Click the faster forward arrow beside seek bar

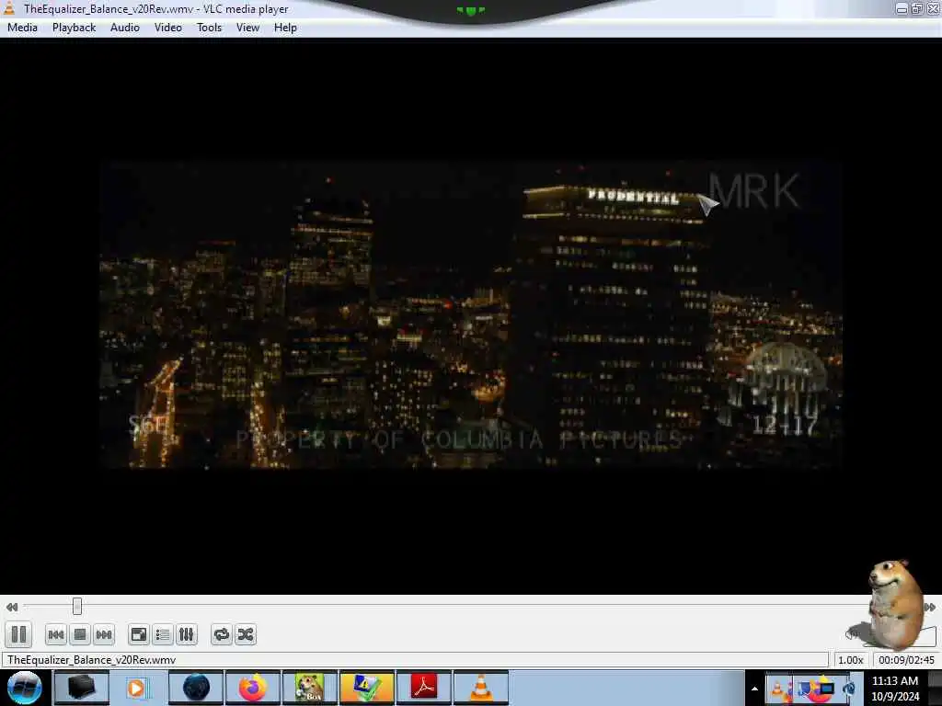[929, 607]
